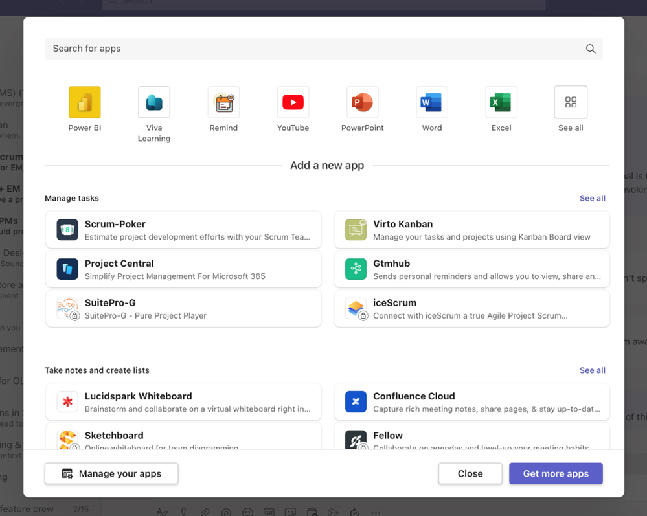Select the Scrum-Poker app title

pos(115,224)
